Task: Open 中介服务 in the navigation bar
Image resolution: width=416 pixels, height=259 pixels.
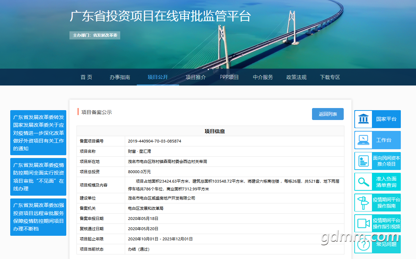Action: 263,77
